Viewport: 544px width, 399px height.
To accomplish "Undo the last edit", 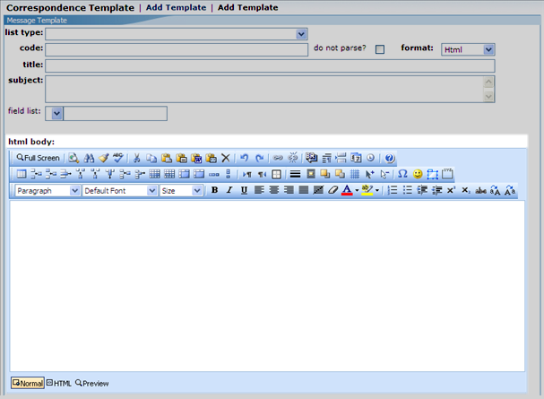I will [x=245, y=158].
